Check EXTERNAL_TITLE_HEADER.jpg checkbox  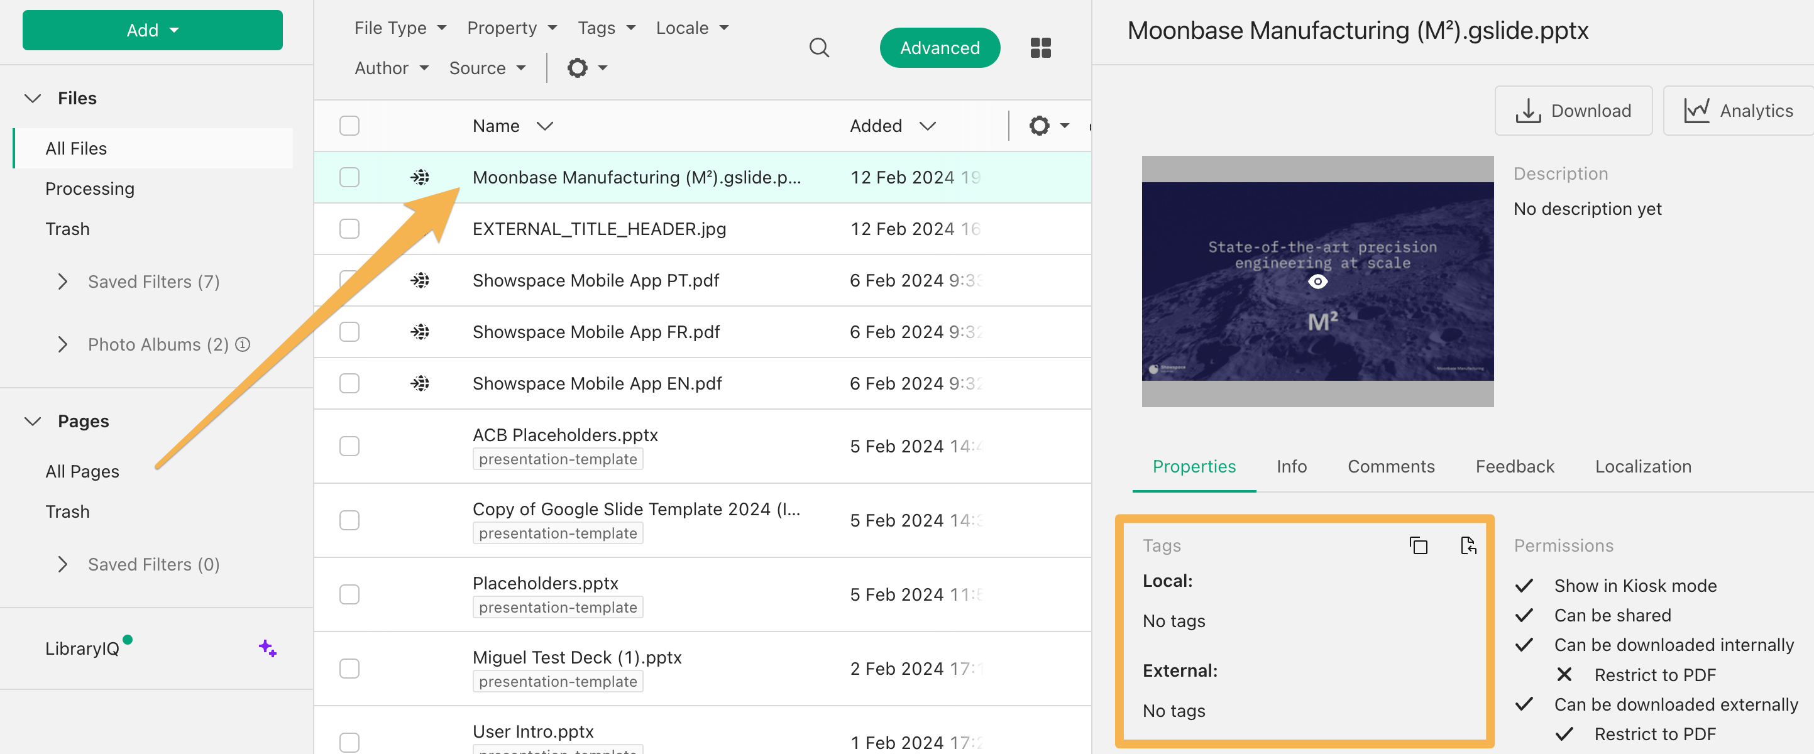[x=349, y=229]
